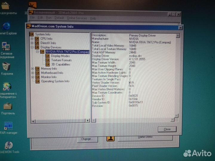Screen dimensions: 215x161
Task: Click the Texture Formats node icon
Action: point(47,60)
